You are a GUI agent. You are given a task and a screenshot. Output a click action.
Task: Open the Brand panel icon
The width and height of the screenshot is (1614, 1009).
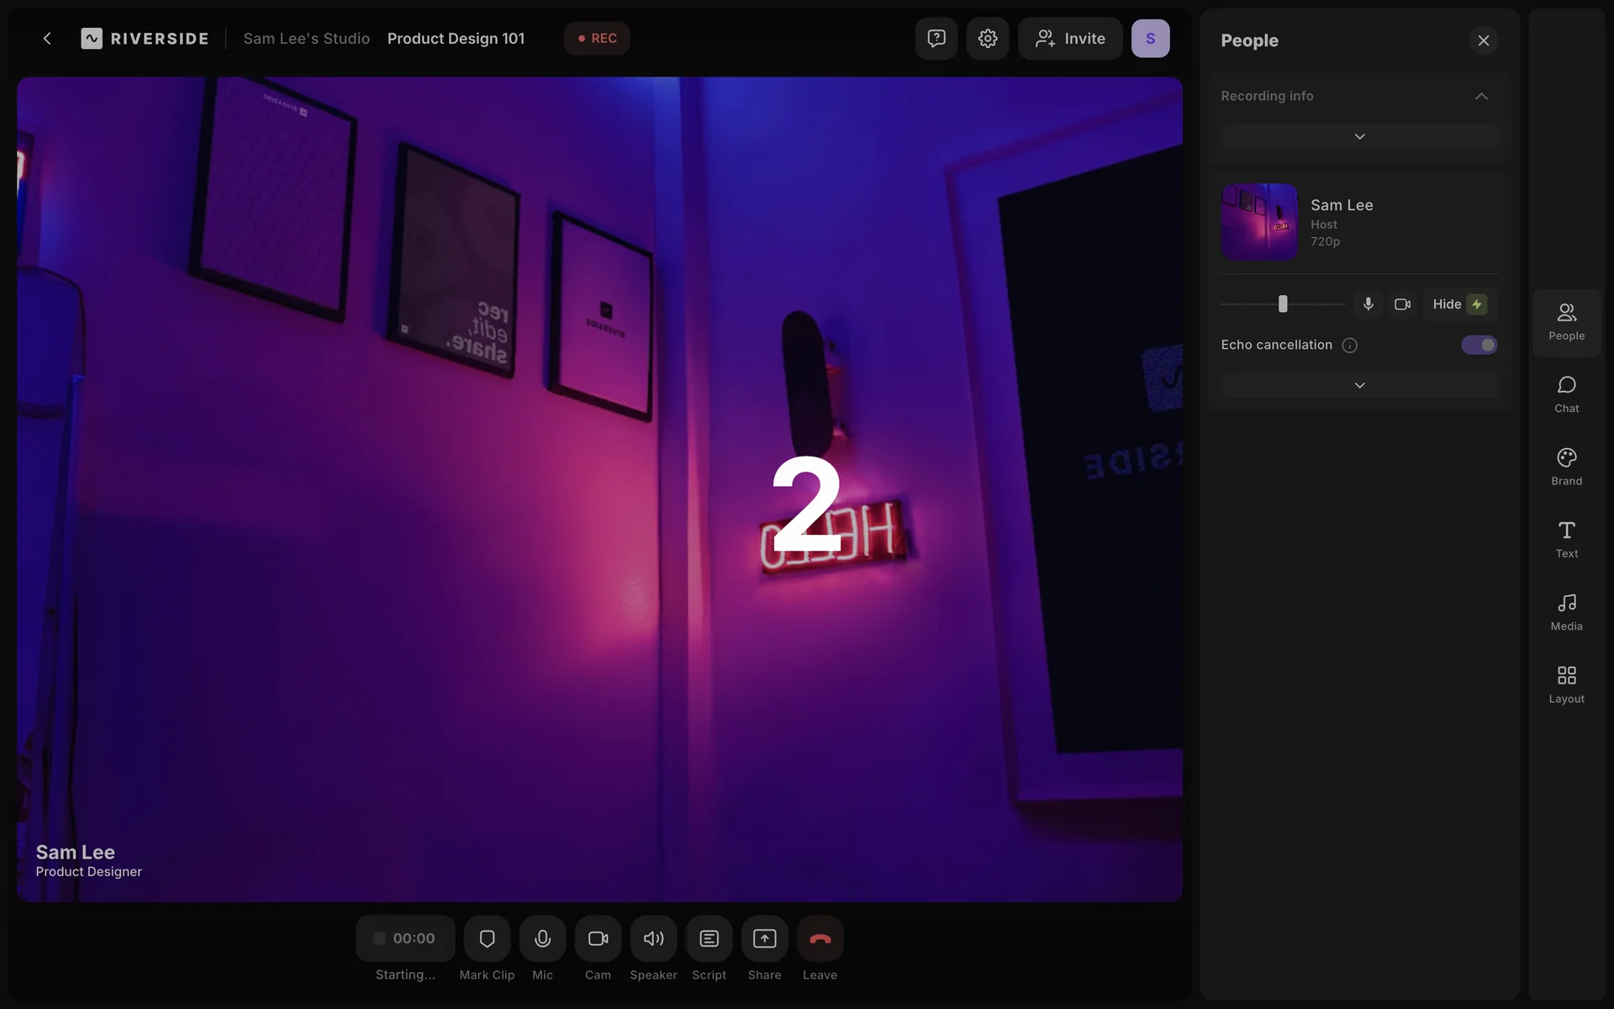(x=1566, y=466)
